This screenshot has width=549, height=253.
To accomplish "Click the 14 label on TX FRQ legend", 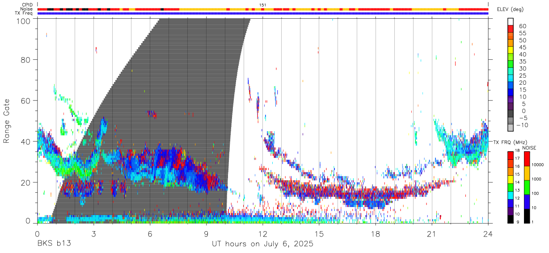I will point(518,182).
